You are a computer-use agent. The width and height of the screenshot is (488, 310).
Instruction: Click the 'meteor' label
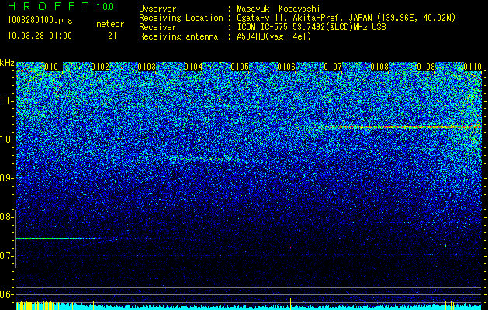[110, 24]
